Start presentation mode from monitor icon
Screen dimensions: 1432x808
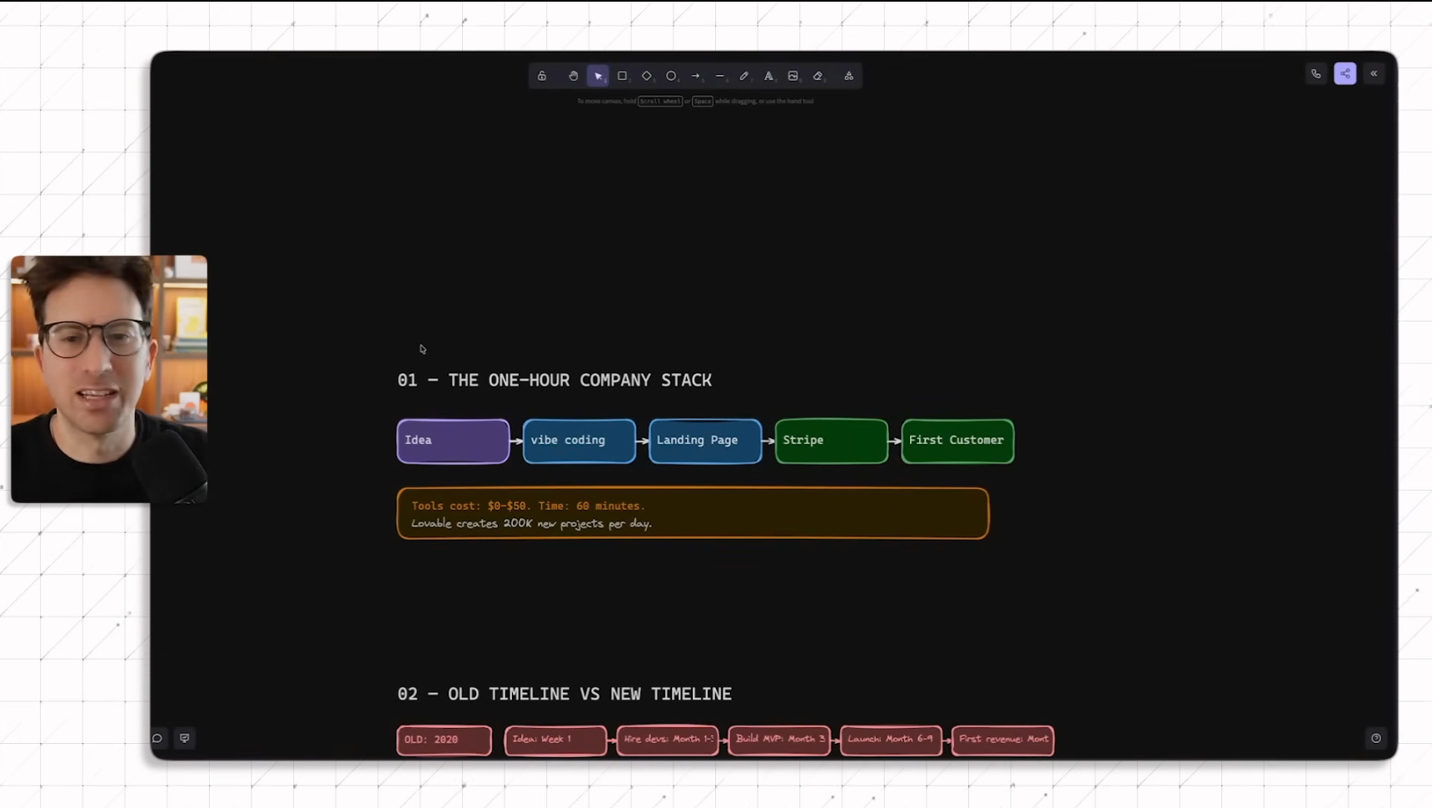click(185, 738)
